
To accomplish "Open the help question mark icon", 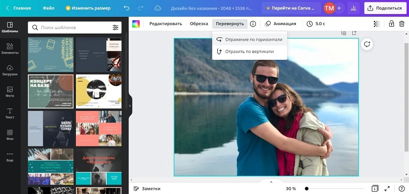I will tap(402, 189).
